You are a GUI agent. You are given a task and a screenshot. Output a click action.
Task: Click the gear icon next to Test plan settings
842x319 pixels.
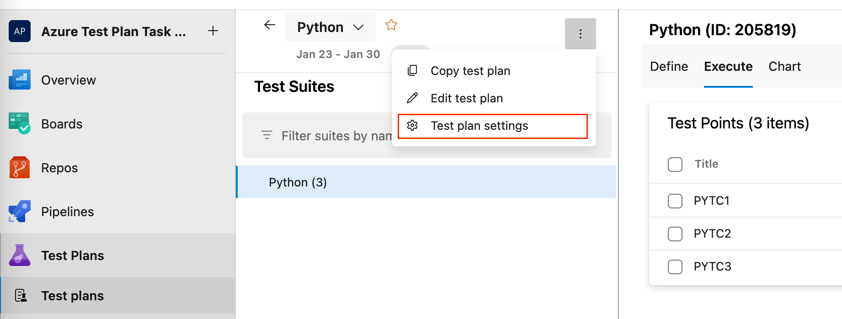pyautogui.click(x=413, y=125)
